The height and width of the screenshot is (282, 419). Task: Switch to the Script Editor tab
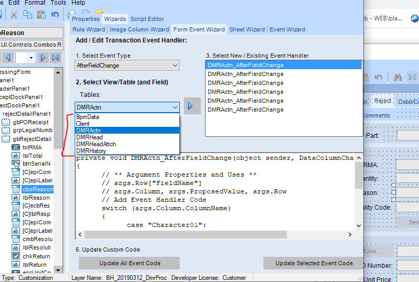point(147,19)
